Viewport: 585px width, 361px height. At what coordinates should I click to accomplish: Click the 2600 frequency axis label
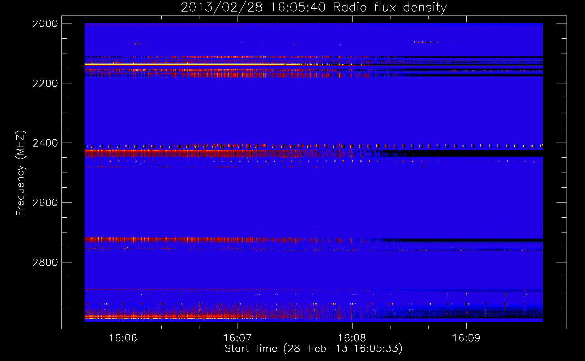coord(45,203)
